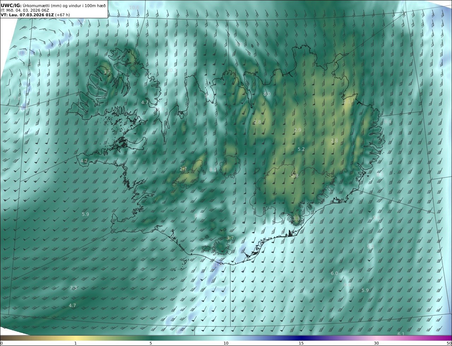The image size is (452, 346).
Task: Click the '2.9' value label on the map
Action: [298, 130]
